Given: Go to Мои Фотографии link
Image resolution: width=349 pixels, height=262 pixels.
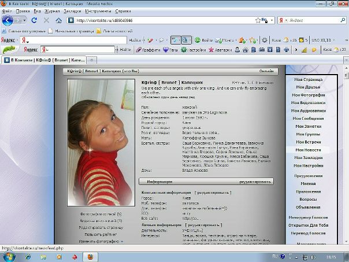Looking at the screenshot, I should click(x=309, y=95).
